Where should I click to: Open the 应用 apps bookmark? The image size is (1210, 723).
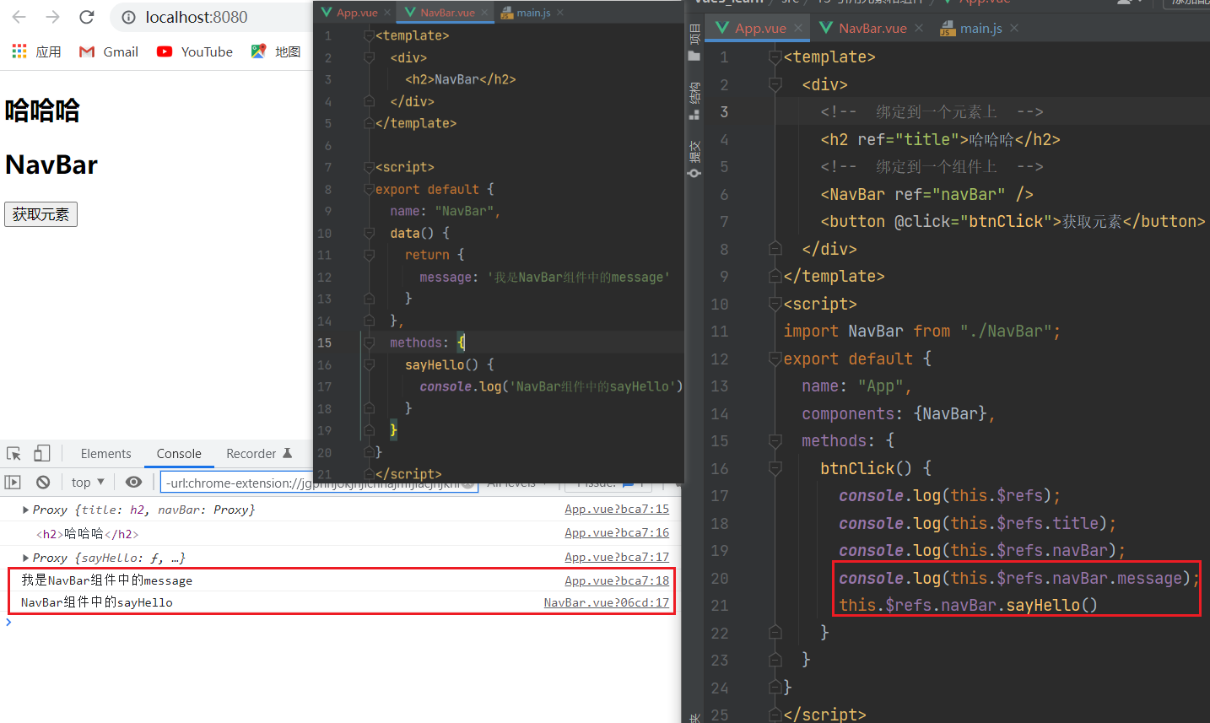point(36,51)
